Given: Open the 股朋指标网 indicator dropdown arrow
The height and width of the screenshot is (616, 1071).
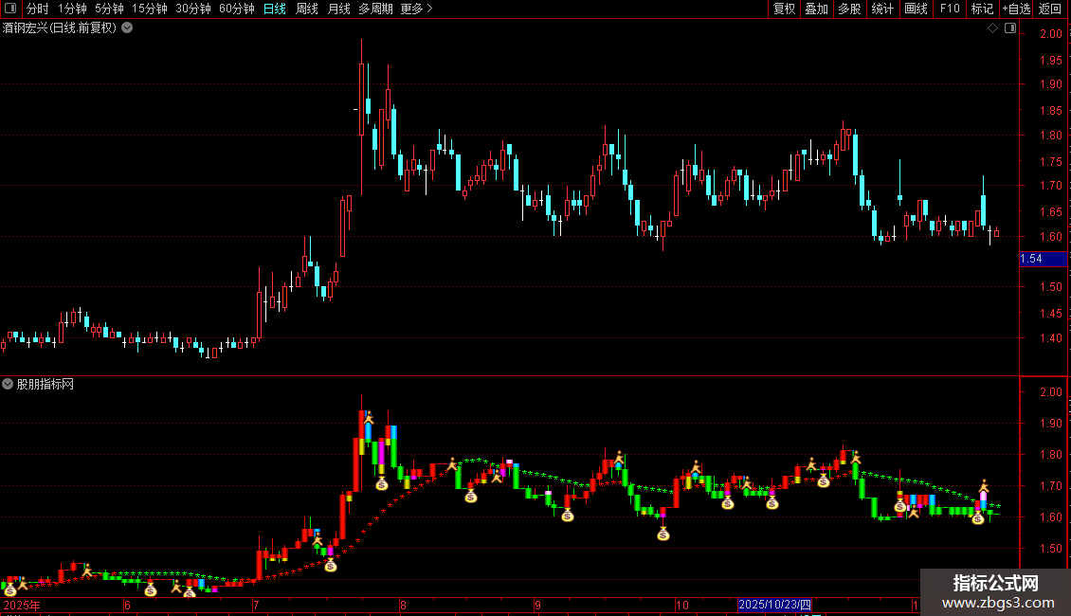Looking at the screenshot, I should (x=8, y=385).
